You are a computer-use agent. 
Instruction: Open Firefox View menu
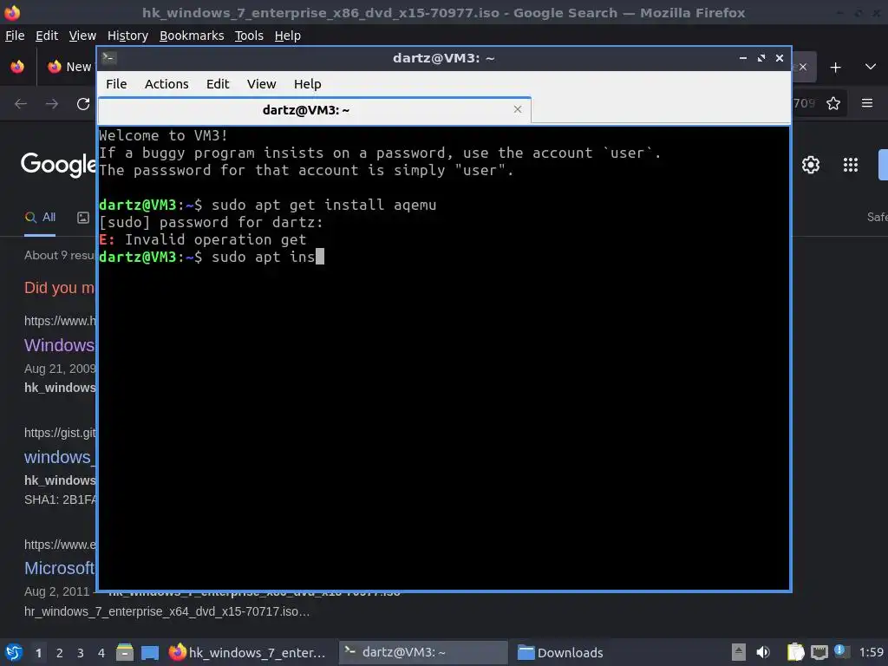(82, 36)
